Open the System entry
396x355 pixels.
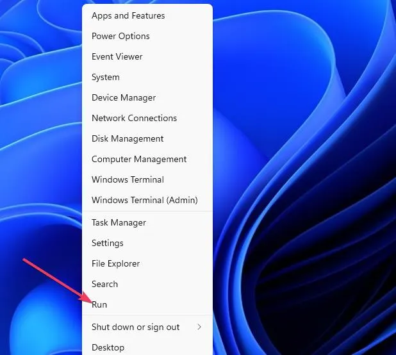click(147, 77)
